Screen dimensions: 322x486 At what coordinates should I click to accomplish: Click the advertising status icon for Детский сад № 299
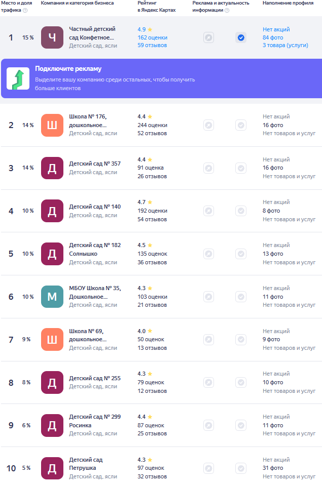click(208, 425)
